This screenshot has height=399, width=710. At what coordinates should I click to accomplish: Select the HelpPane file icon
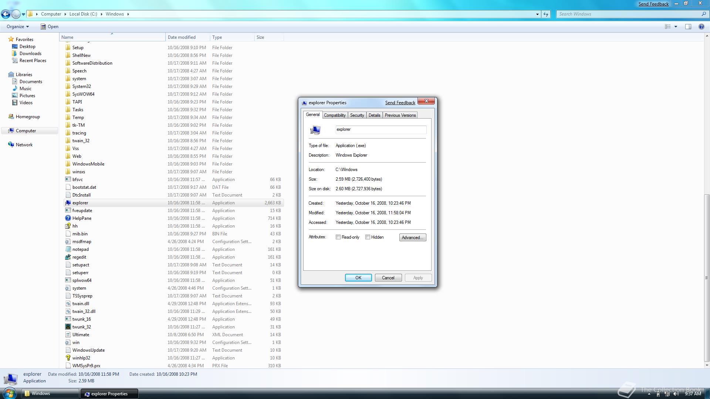pyautogui.click(x=68, y=218)
